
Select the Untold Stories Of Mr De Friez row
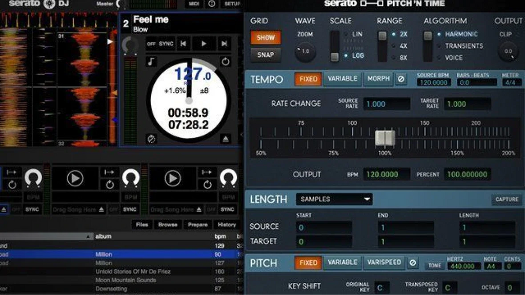(120, 271)
